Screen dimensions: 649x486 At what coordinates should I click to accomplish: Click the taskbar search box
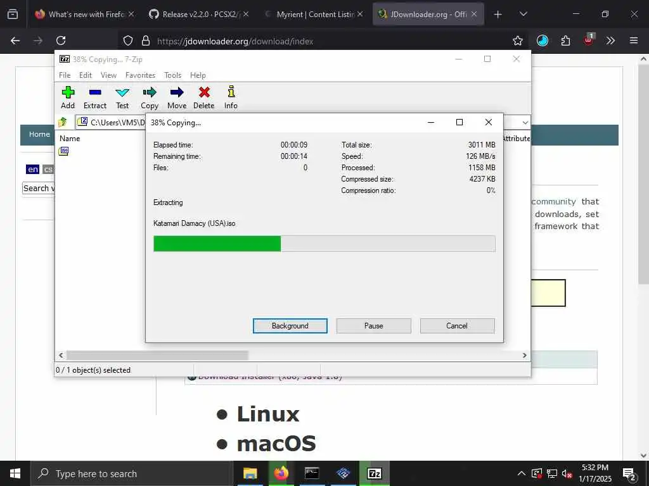pyautogui.click(x=131, y=473)
